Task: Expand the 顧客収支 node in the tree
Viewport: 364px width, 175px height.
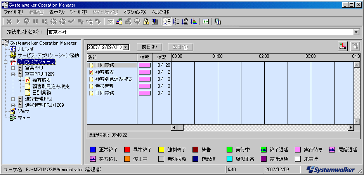Action: (21, 80)
